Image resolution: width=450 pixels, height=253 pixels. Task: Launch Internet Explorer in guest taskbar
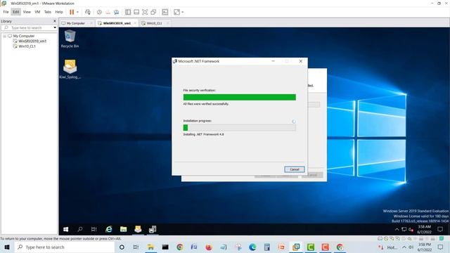click(109, 229)
